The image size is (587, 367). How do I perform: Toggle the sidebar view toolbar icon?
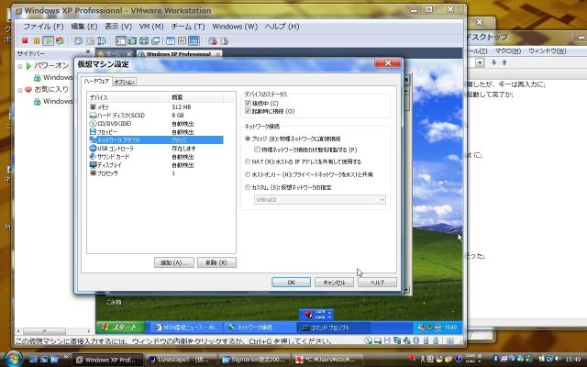[121, 40]
